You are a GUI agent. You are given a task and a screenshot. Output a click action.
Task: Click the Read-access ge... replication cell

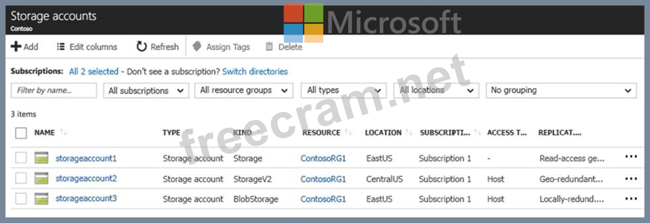[572, 159]
